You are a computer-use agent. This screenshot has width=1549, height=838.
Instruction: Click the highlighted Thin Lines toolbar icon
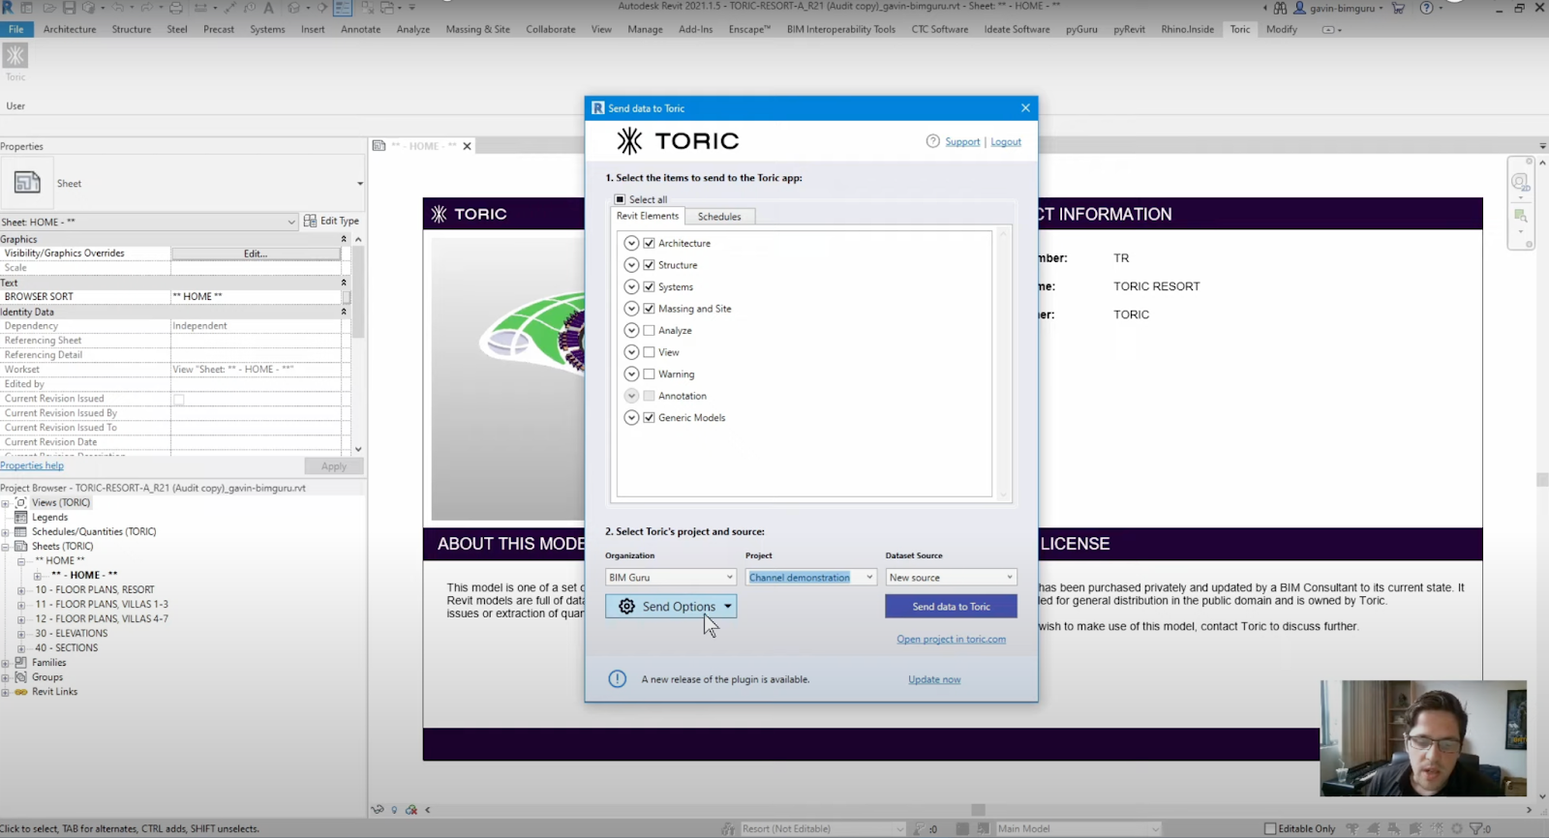click(x=343, y=8)
